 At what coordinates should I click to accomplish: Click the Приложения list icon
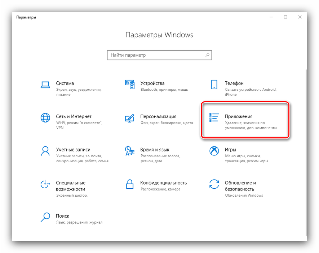(x=214, y=118)
